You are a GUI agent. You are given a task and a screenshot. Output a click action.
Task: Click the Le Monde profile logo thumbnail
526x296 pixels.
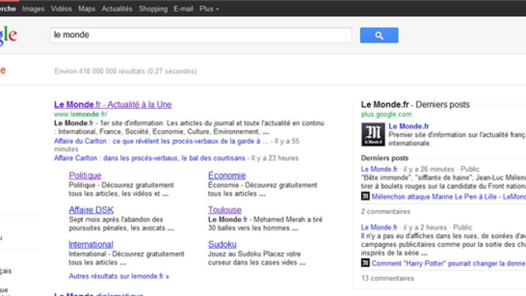tap(373, 134)
